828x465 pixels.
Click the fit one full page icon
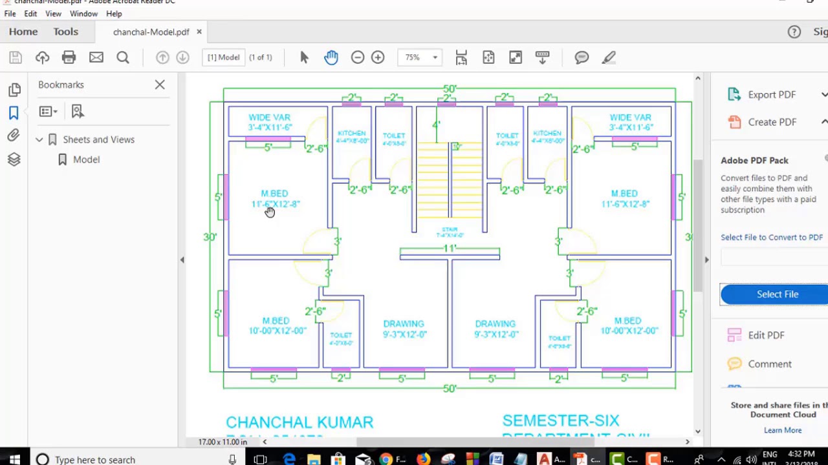pos(488,57)
